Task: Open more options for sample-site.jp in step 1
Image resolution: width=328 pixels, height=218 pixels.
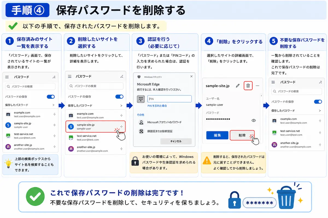Action: point(54,125)
